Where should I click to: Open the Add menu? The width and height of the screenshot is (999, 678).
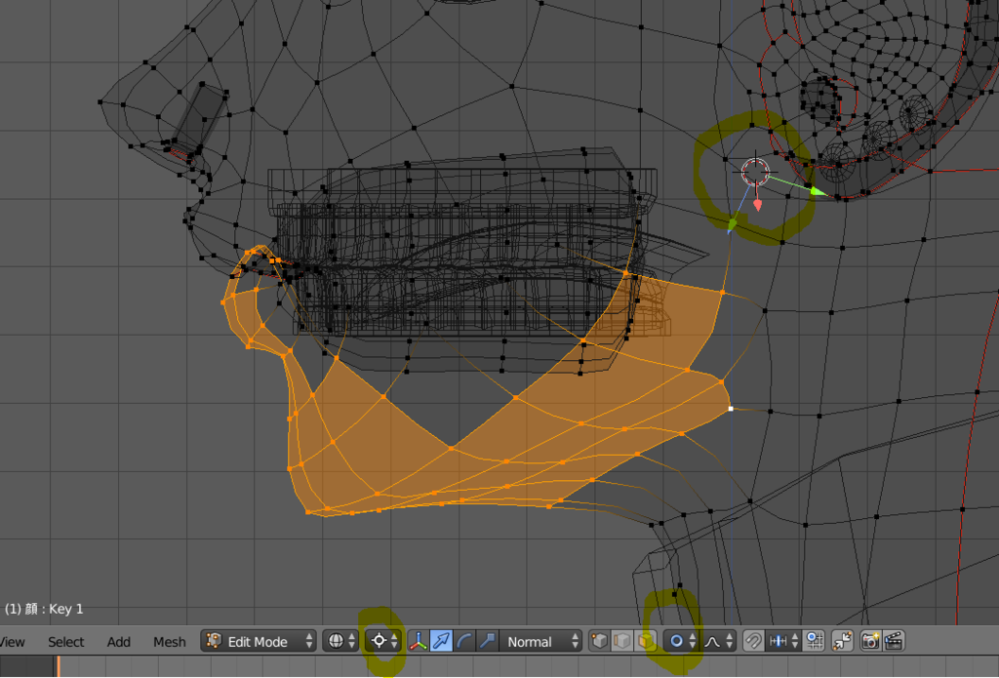point(118,642)
